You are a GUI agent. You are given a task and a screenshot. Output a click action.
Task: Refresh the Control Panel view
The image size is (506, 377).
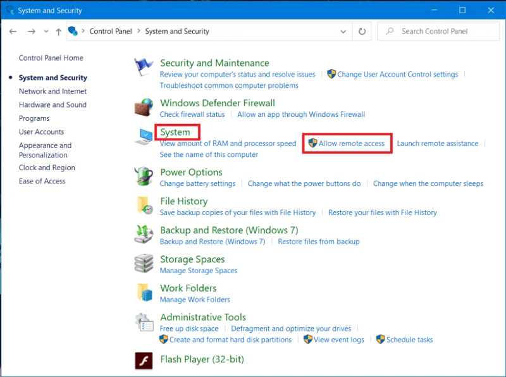click(362, 31)
